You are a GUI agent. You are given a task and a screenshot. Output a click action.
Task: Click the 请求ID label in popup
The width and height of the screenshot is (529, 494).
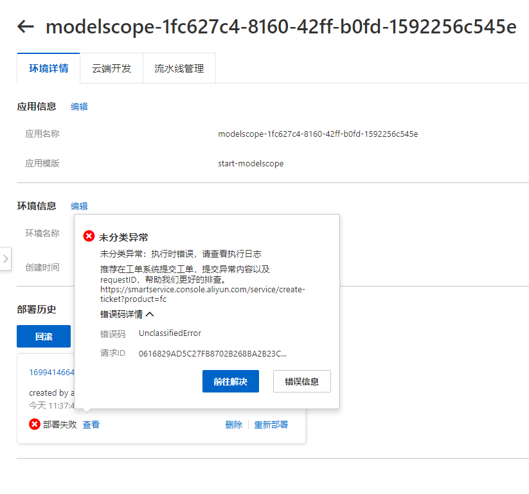tap(112, 353)
